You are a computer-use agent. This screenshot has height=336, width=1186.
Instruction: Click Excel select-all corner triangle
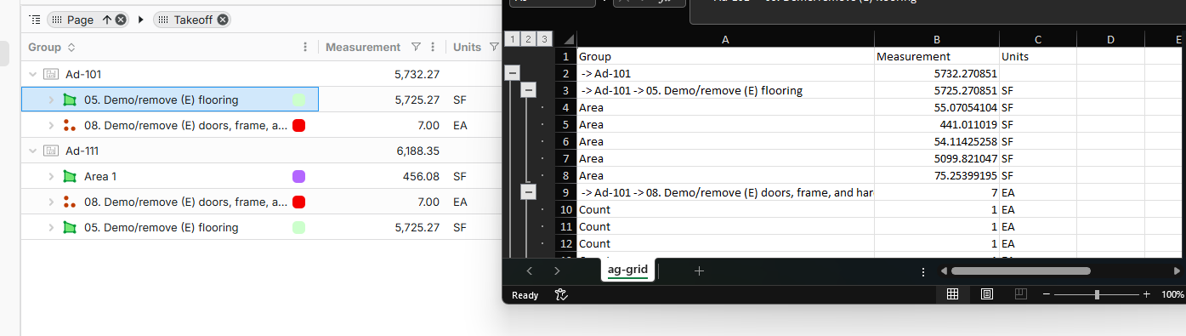point(568,39)
